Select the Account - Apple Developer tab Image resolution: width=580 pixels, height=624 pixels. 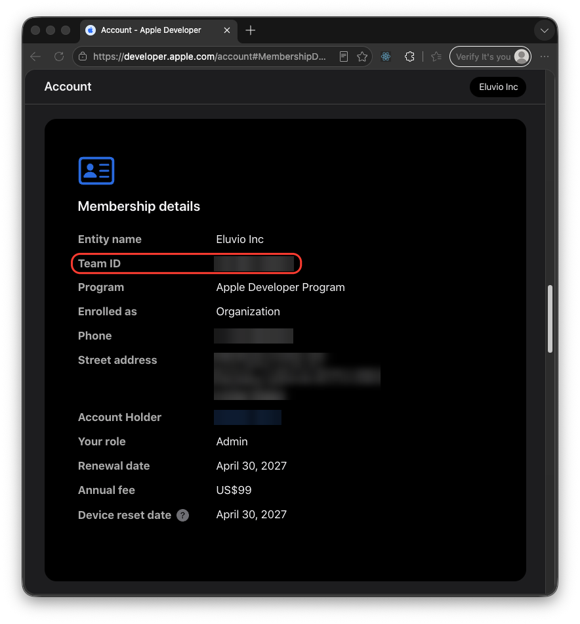click(159, 31)
